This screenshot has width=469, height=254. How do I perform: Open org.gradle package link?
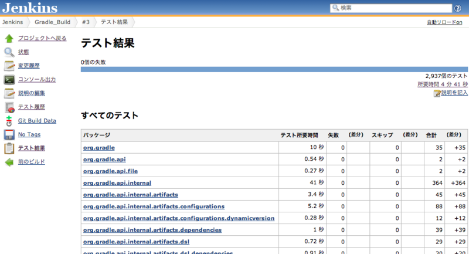[98, 148]
